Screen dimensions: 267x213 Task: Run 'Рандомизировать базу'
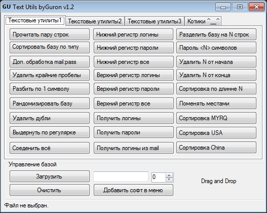tap(50, 103)
